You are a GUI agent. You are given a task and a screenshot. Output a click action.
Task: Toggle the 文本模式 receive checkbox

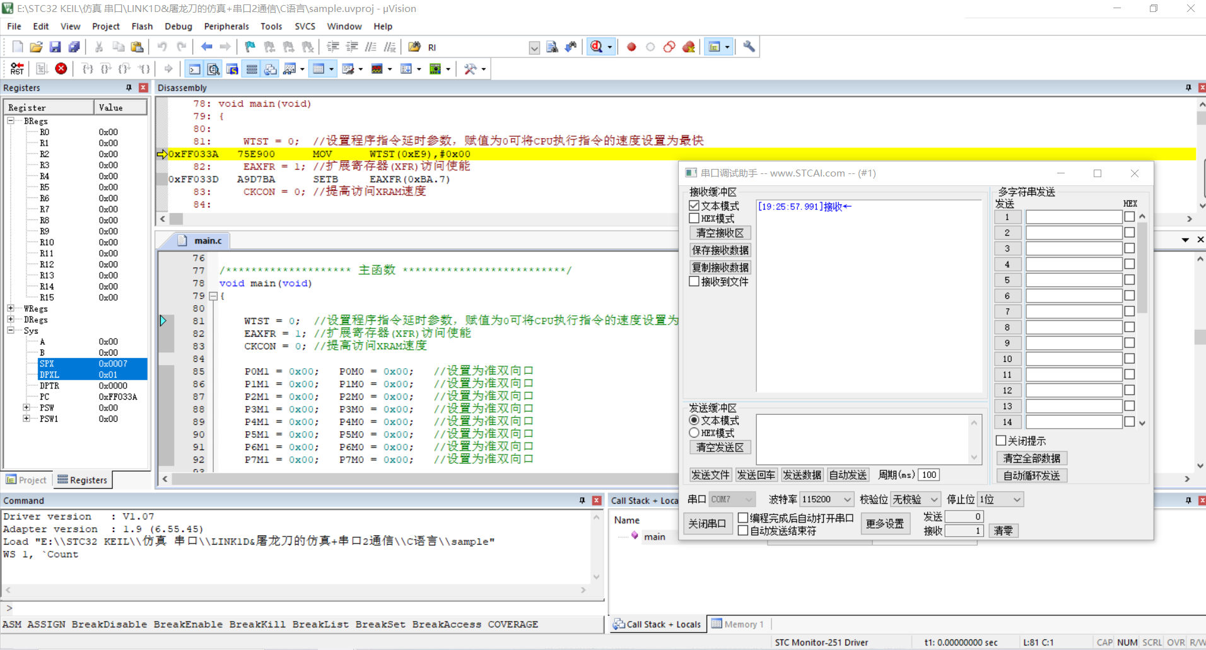694,206
